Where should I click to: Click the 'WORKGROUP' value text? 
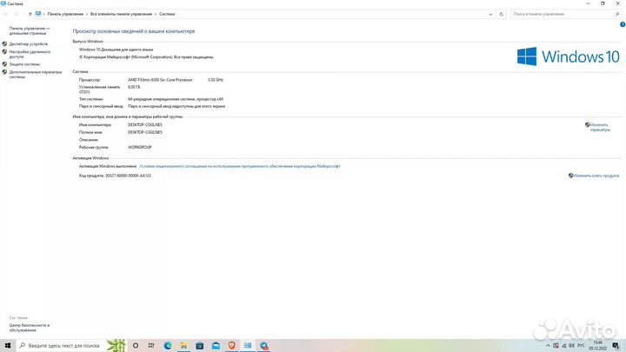pos(140,147)
